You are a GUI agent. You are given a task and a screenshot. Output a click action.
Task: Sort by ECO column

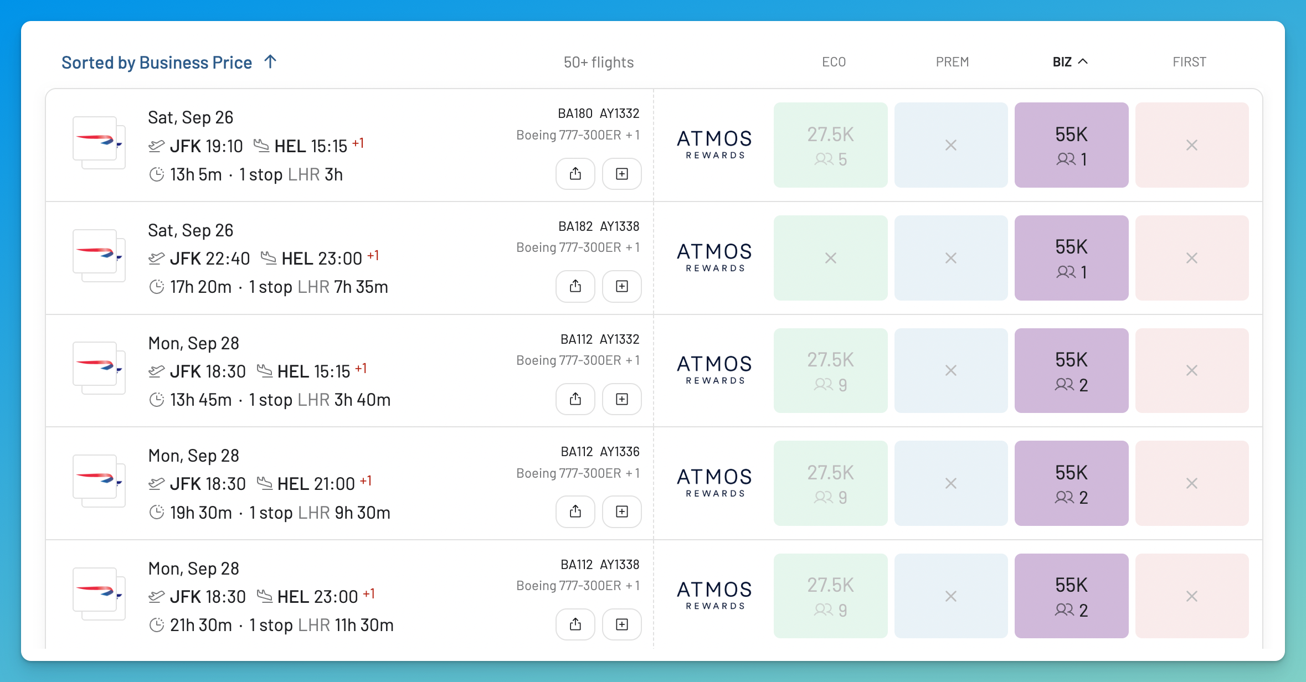pos(834,62)
